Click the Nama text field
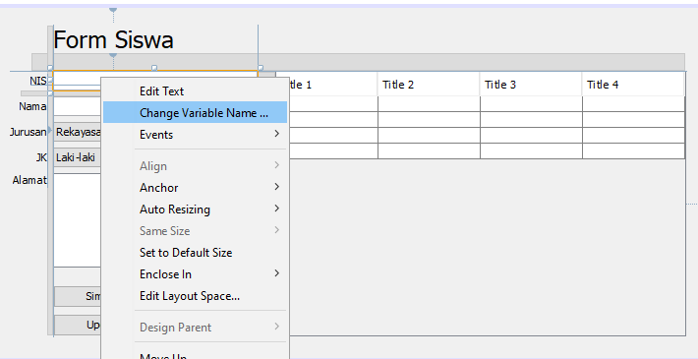This screenshot has height=359, width=698. [77, 107]
